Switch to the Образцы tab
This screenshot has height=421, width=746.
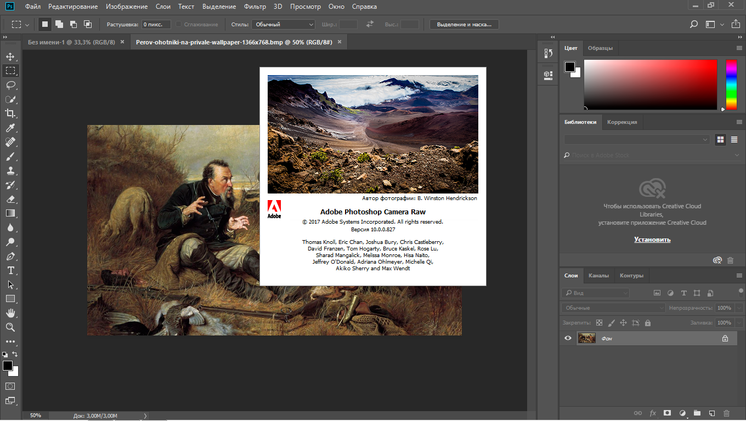pos(600,48)
